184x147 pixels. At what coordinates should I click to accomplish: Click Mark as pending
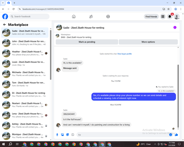(87, 42)
